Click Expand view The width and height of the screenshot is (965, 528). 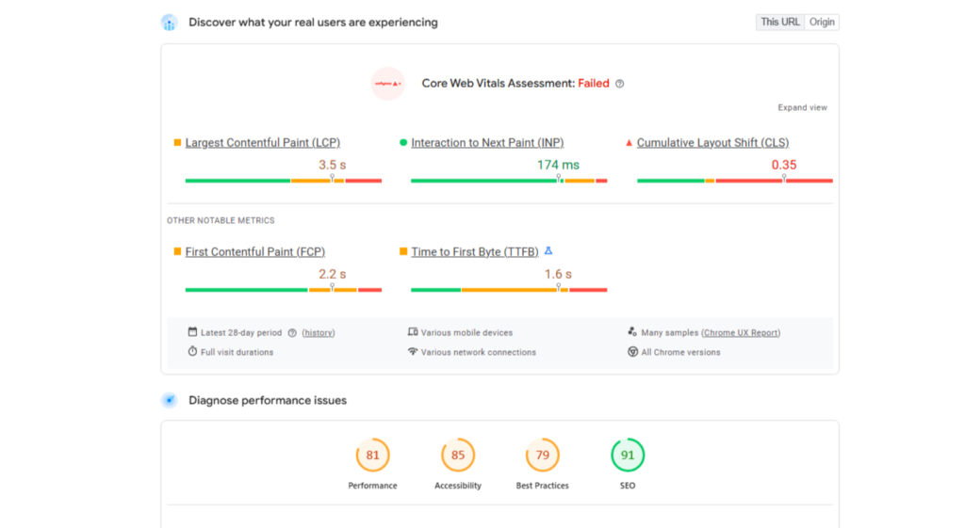802,107
